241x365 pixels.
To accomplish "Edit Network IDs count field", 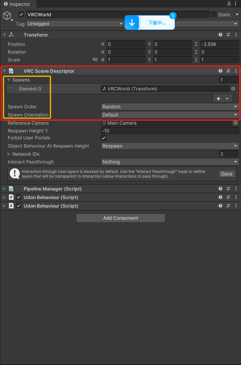I will click(229, 154).
